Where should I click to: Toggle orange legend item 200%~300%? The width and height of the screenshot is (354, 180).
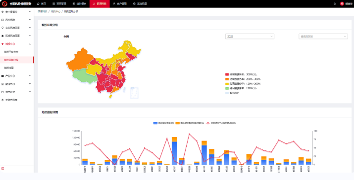click(243, 79)
